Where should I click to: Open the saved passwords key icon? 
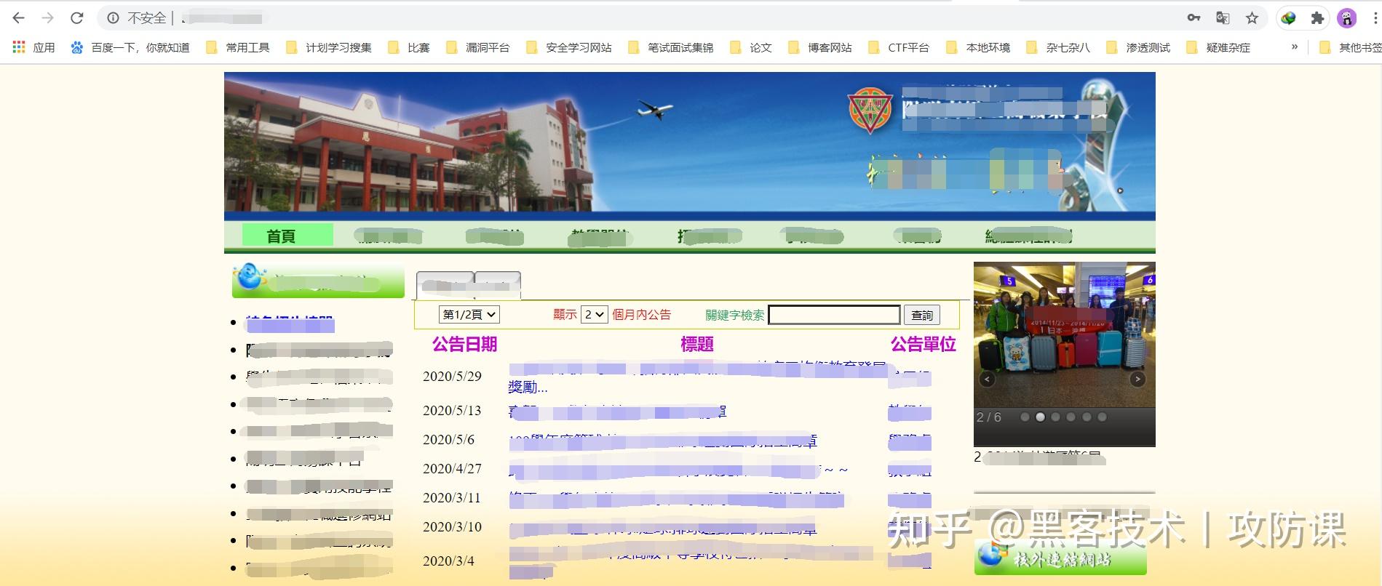(1194, 18)
